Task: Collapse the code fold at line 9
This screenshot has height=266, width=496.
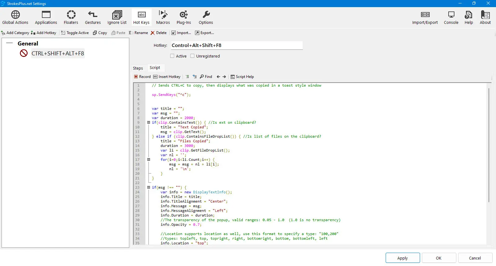Action: [148, 122]
